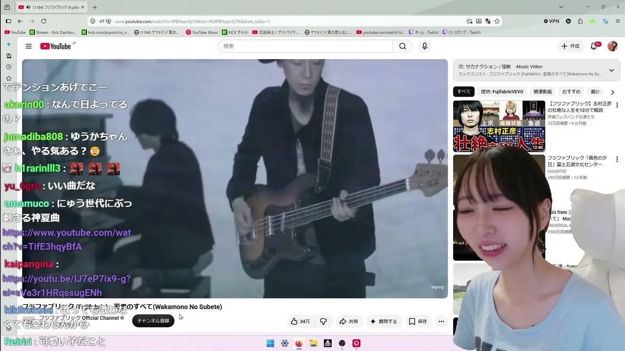This screenshot has width=625, height=351.
Task: Open the YouTube Music bookmark
Action: pos(202,33)
